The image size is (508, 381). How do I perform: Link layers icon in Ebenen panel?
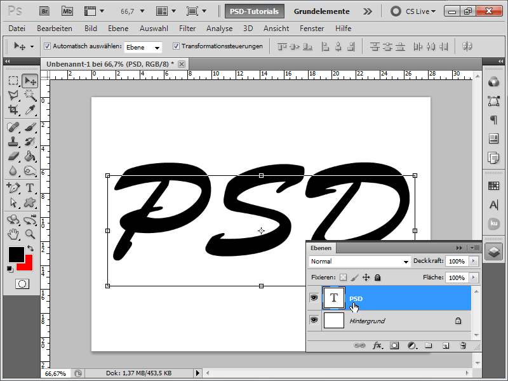tap(359, 345)
